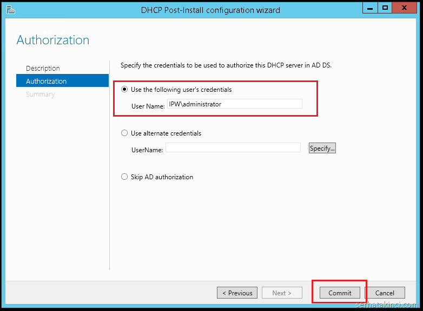The width and height of the screenshot is (423, 311).
Task: Click the empty alternate UserName field
Action: 233,147
